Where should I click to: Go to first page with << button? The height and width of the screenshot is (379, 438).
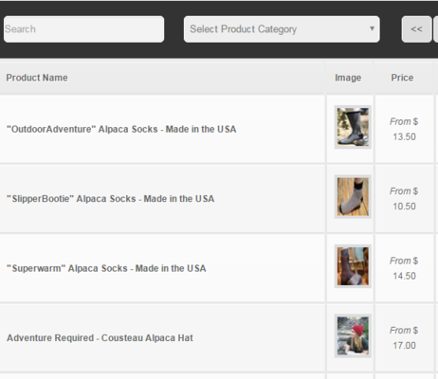click(x=416, y=29)
